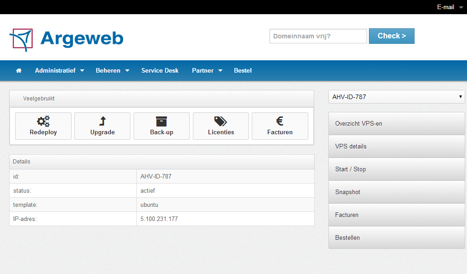Open Overzicht VPS-en in sidebar
This screenshot has height=274, width=467.
click(396, 124)
